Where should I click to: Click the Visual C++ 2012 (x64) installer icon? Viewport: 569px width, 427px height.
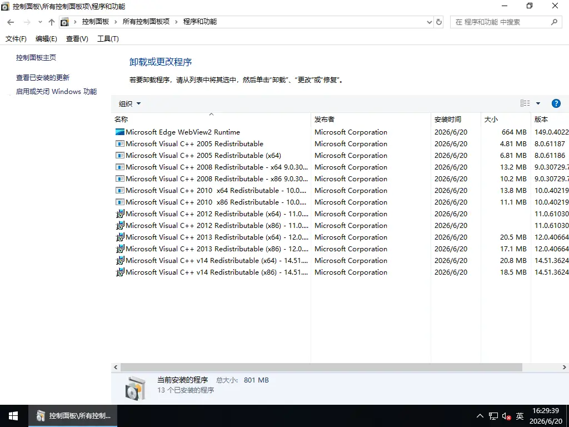tap(120, 213)
